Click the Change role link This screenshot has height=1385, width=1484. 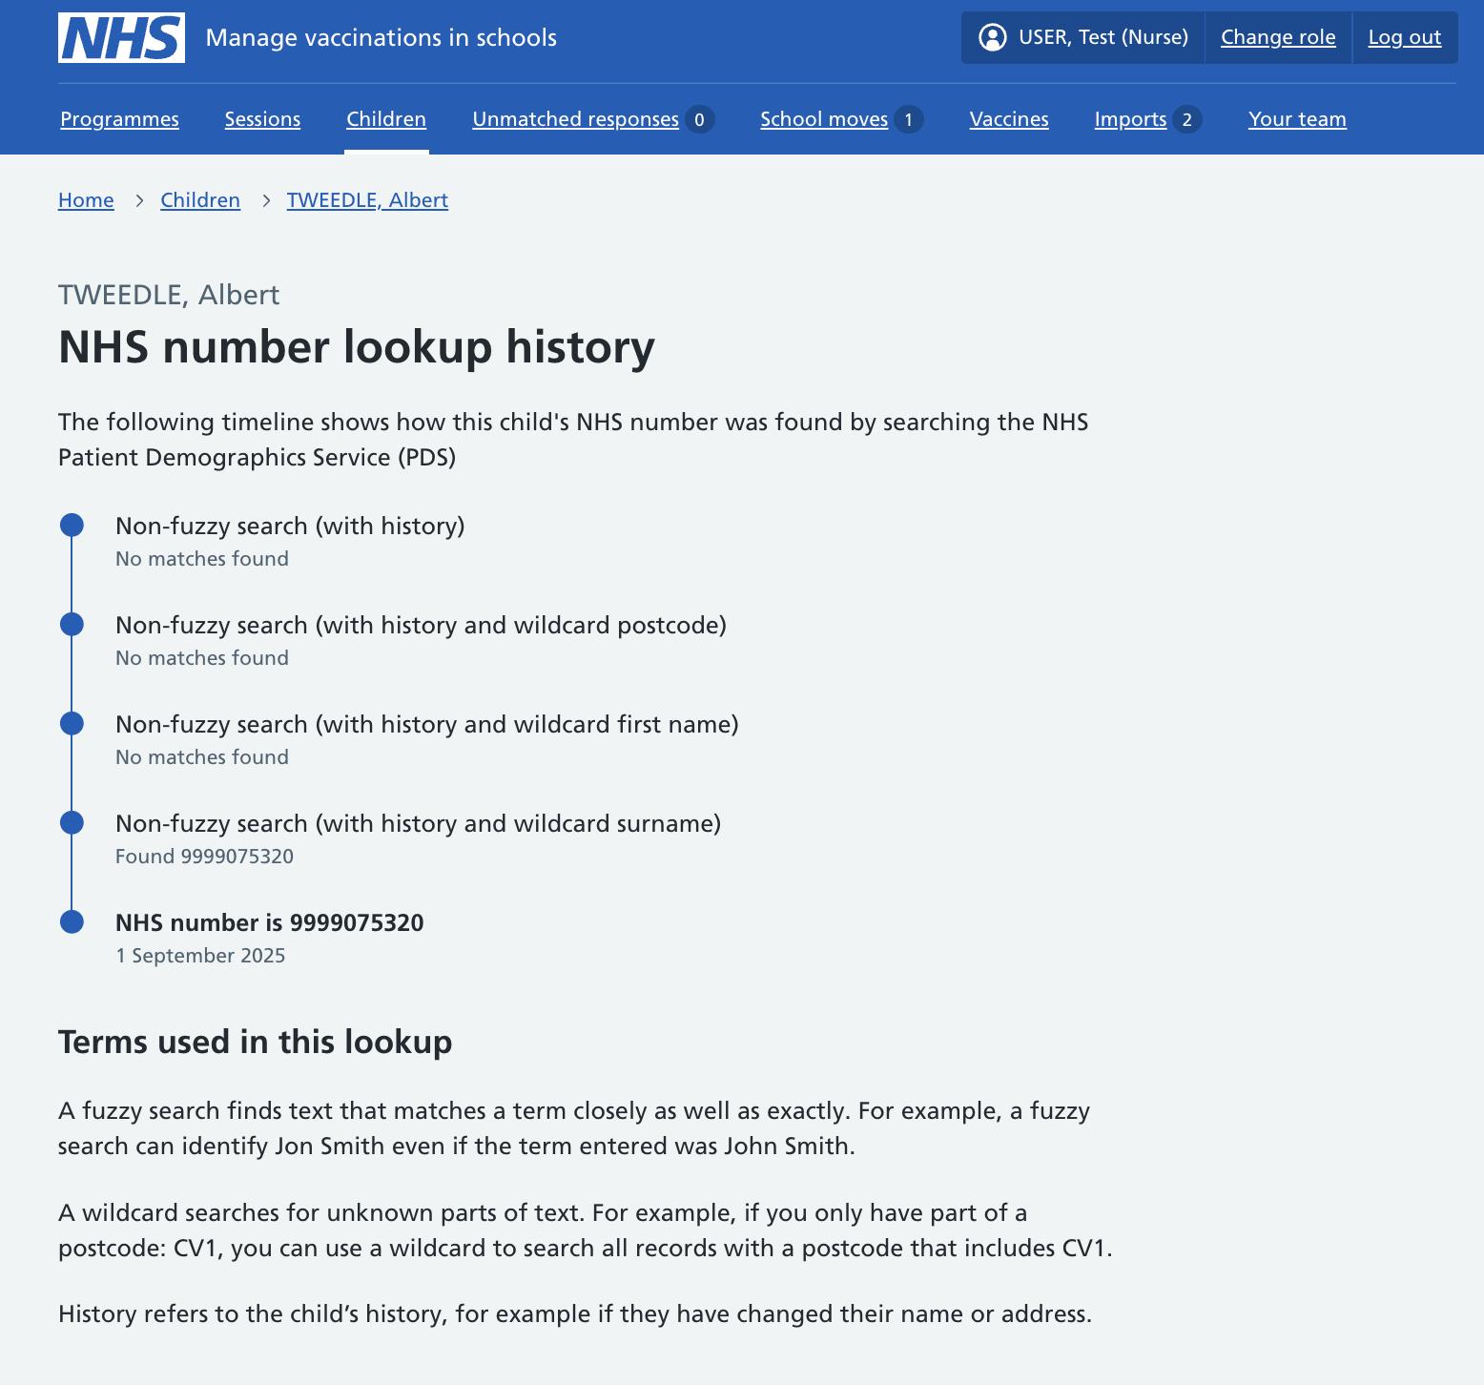pyautogui.click(x=1278, y=37)
